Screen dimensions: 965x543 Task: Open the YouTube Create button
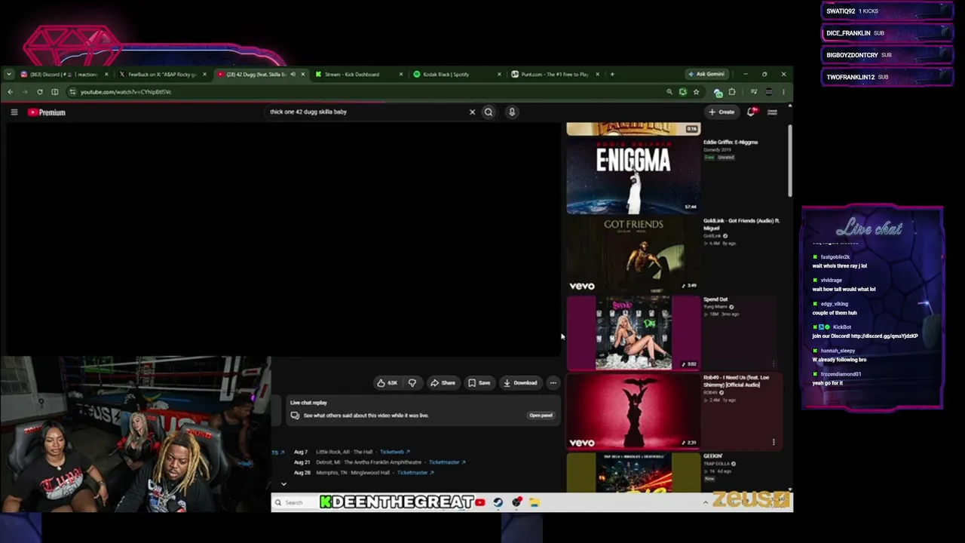coord(721,112)
